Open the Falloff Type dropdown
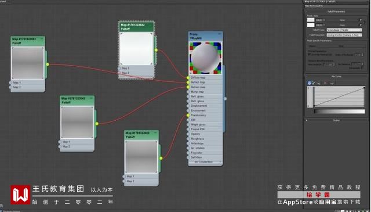The image size is (371, 212). (344, 30)
